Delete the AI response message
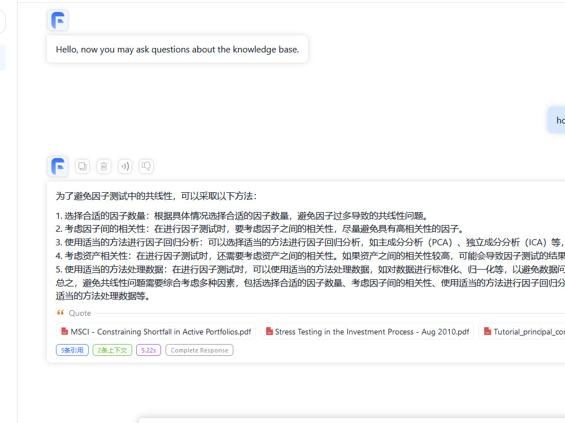The height and width of the screenshot is (423, 565). pos(104,166)
